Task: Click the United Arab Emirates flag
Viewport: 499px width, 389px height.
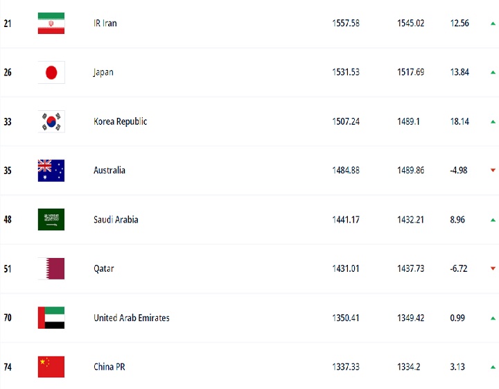Action: tap(51, 318)
